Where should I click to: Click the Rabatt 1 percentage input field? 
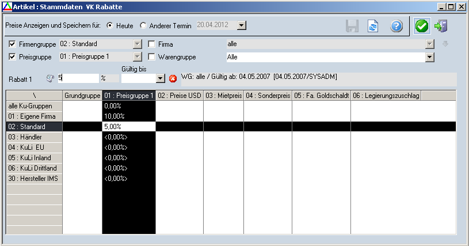click(x=78, y=78)
